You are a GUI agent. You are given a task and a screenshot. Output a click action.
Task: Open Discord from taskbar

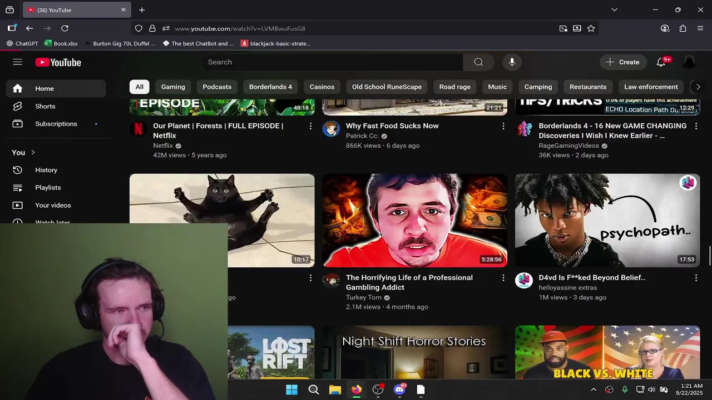[399, 389]
